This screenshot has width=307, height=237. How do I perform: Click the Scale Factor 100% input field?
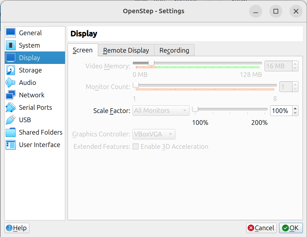(x=280, y=111)
